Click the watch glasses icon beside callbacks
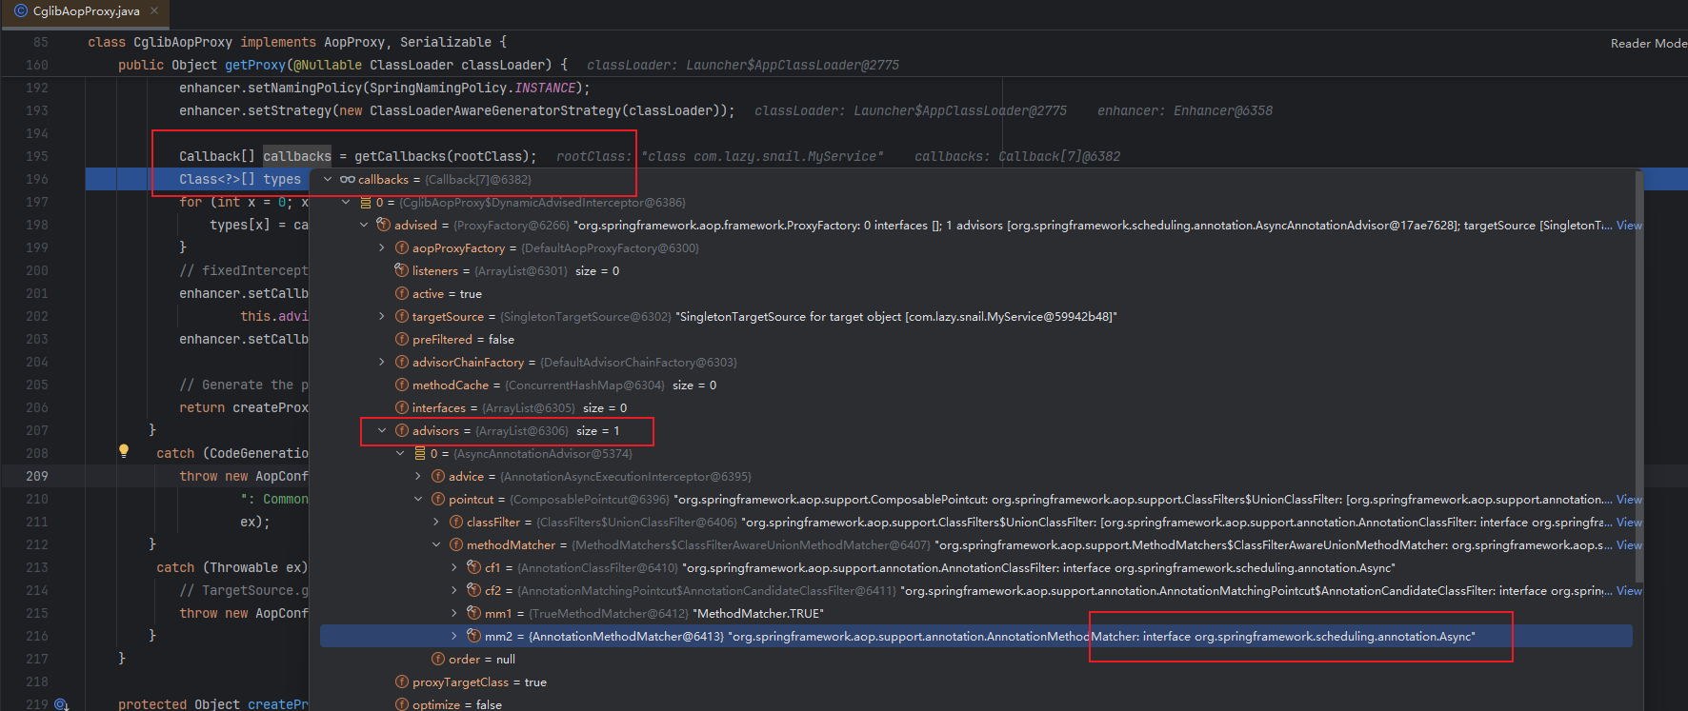Image resolution: width=1688 pixels, height=711 pixels. pyautogui.click(x=347, y=179)
